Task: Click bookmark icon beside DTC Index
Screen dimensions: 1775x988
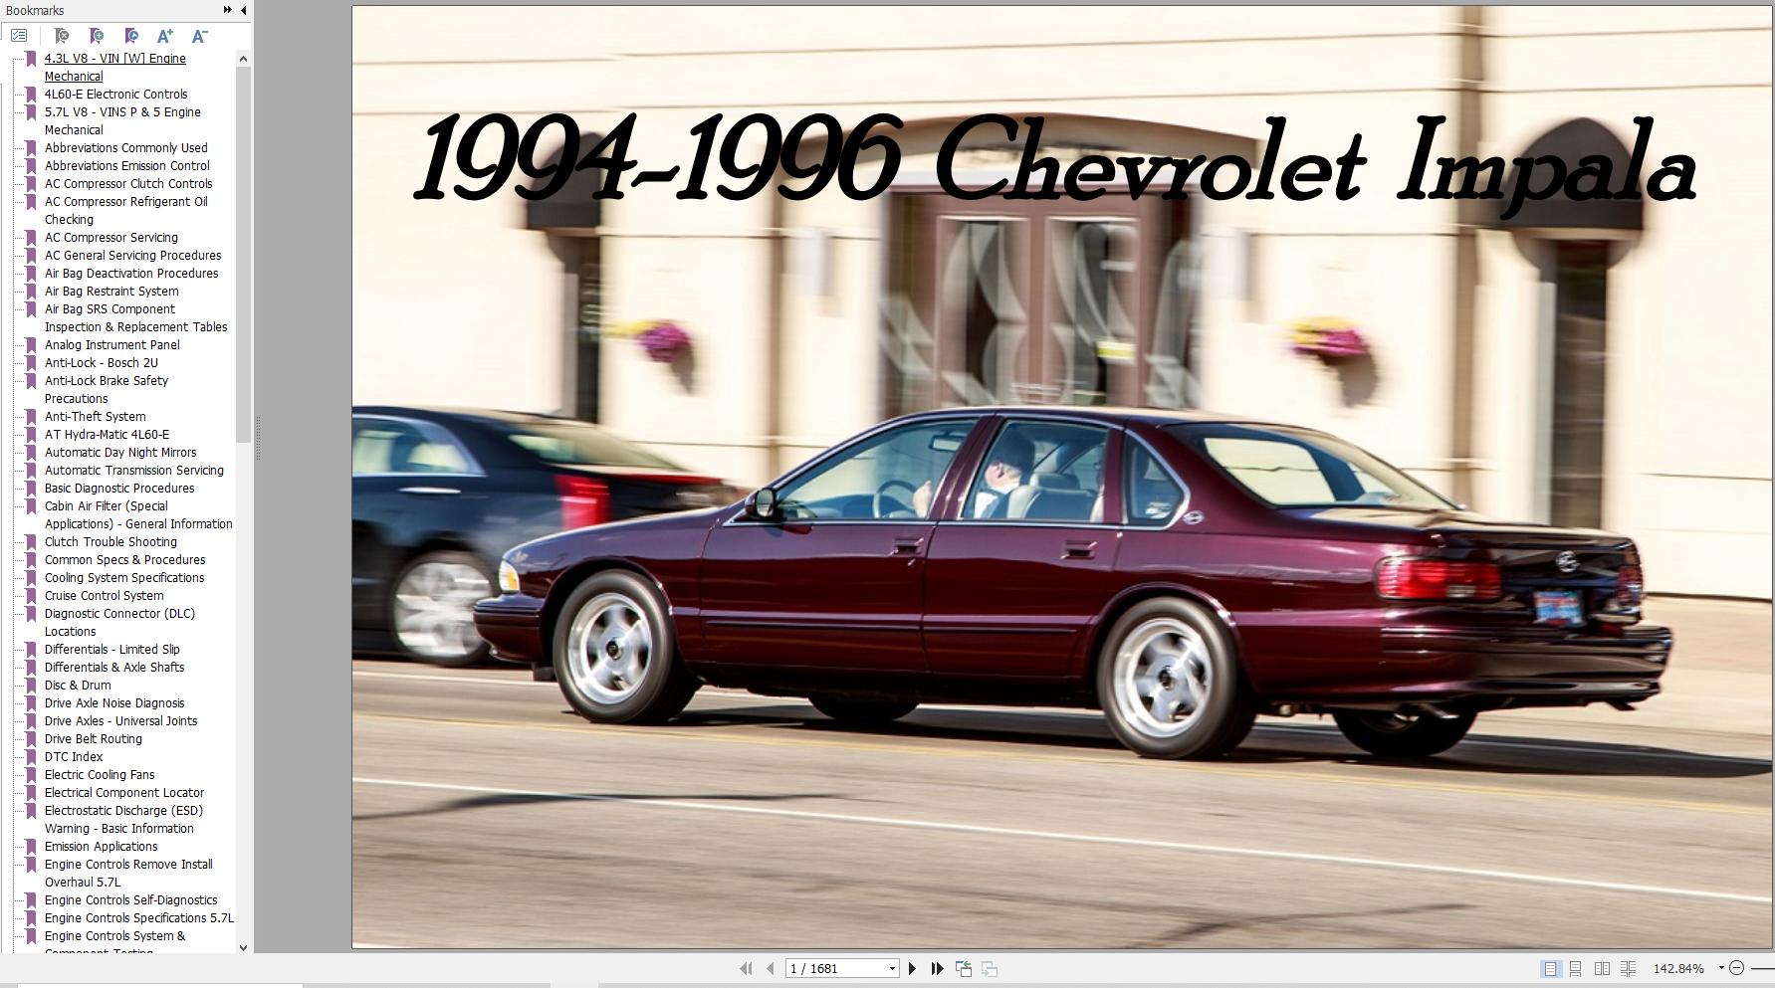Action: tap(31, 756)
